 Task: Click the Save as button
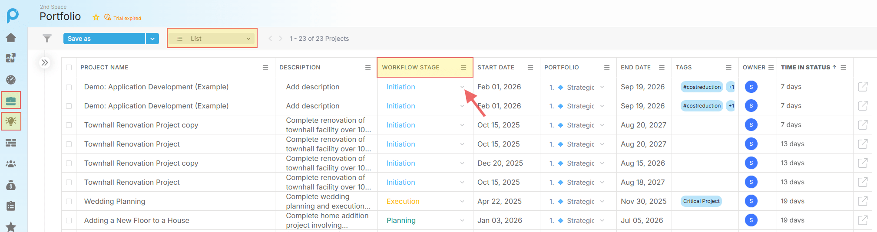[104, 39]
